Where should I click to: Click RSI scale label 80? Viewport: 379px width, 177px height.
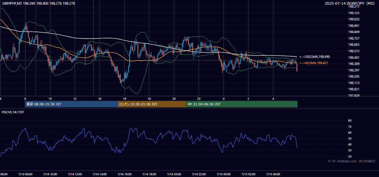click(x=350, y=121)
